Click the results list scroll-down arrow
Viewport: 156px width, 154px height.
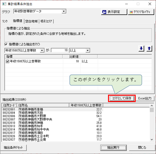coord(152,140)
